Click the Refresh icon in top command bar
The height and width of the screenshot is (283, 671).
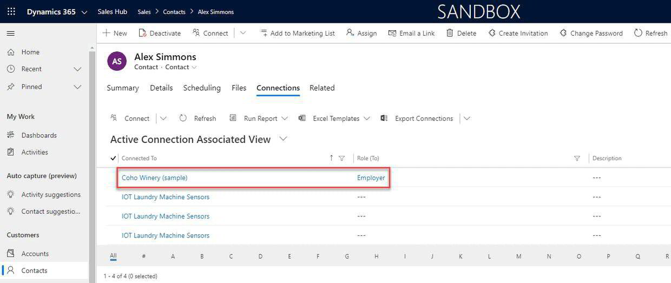[638, 33]
